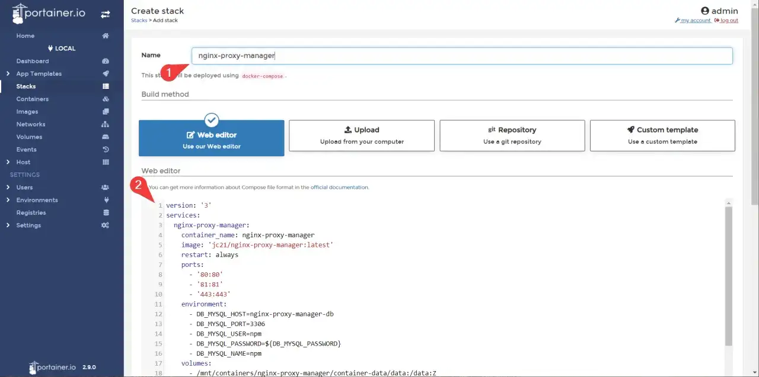This screenshot has width=759, height=377.
Task: Click the "environment:" line in editor
Action: pyautogui.click(x=204, y=304)
